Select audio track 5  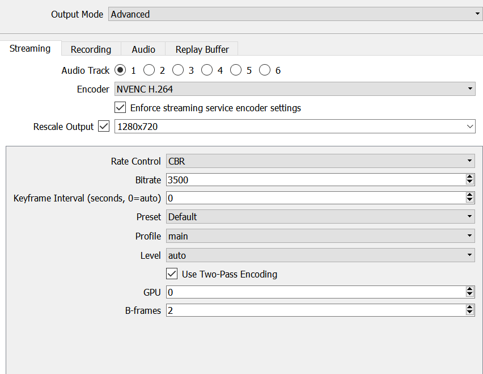(236, 70)
